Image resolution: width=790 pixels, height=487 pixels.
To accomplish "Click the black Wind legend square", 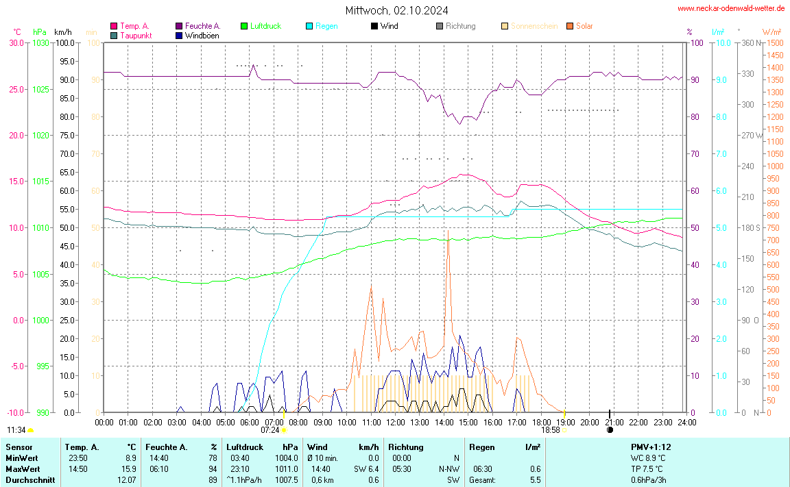I will pyautogui.click(x=374, y=26).
